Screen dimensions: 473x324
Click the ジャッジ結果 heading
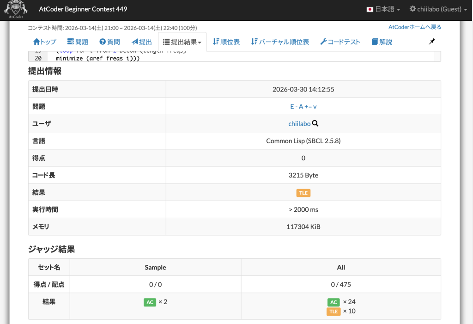point(51,249)
